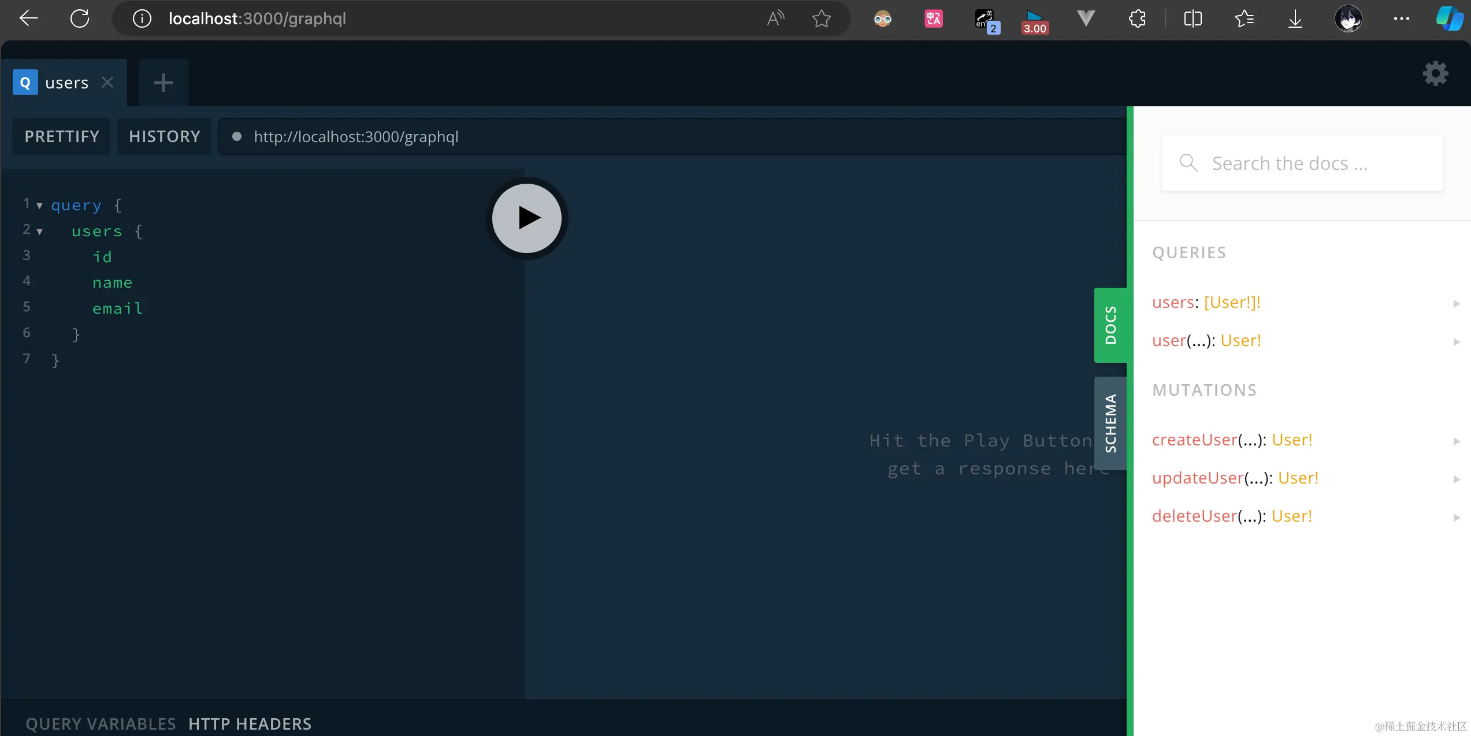The height and width of the screenshot is (736, 1471).
Task: Run the query with the Play button
Action: click(526, 218)
